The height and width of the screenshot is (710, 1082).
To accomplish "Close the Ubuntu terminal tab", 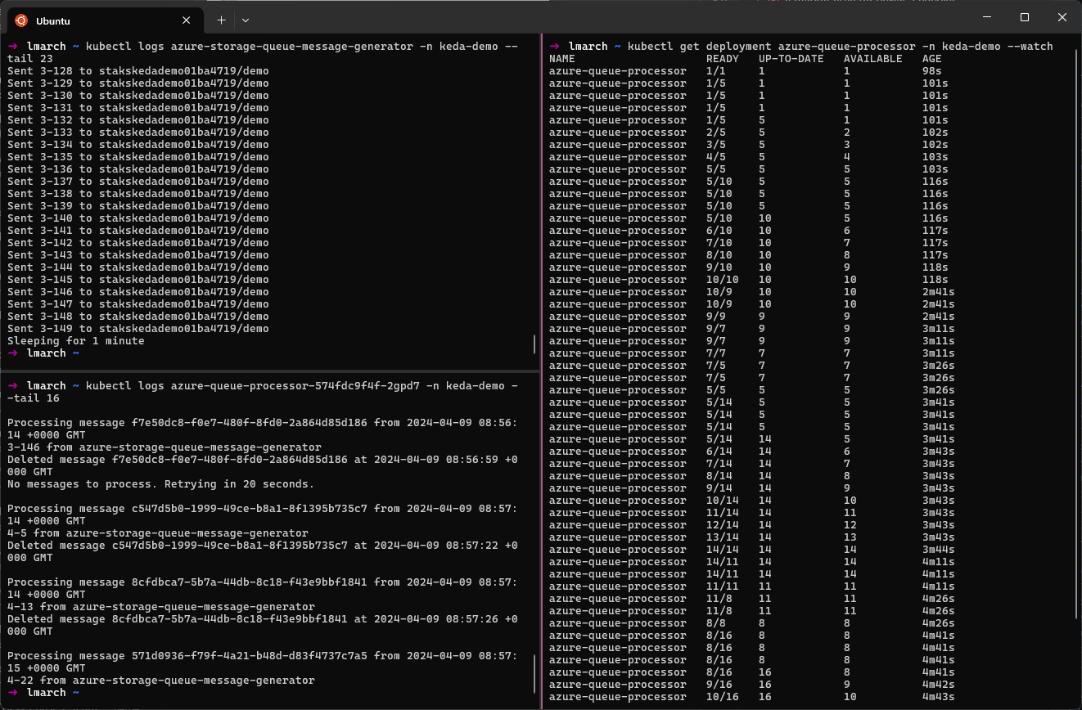I will click(187, 20).
